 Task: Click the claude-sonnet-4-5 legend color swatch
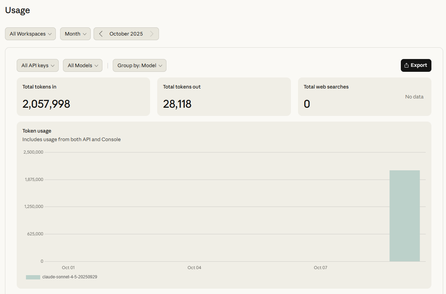click(33, 277)
